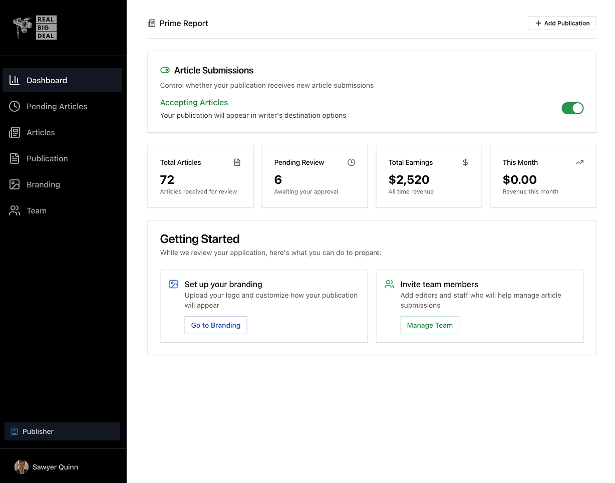Click the Invite team members title

pyautogui.click(x=439, y=284)
